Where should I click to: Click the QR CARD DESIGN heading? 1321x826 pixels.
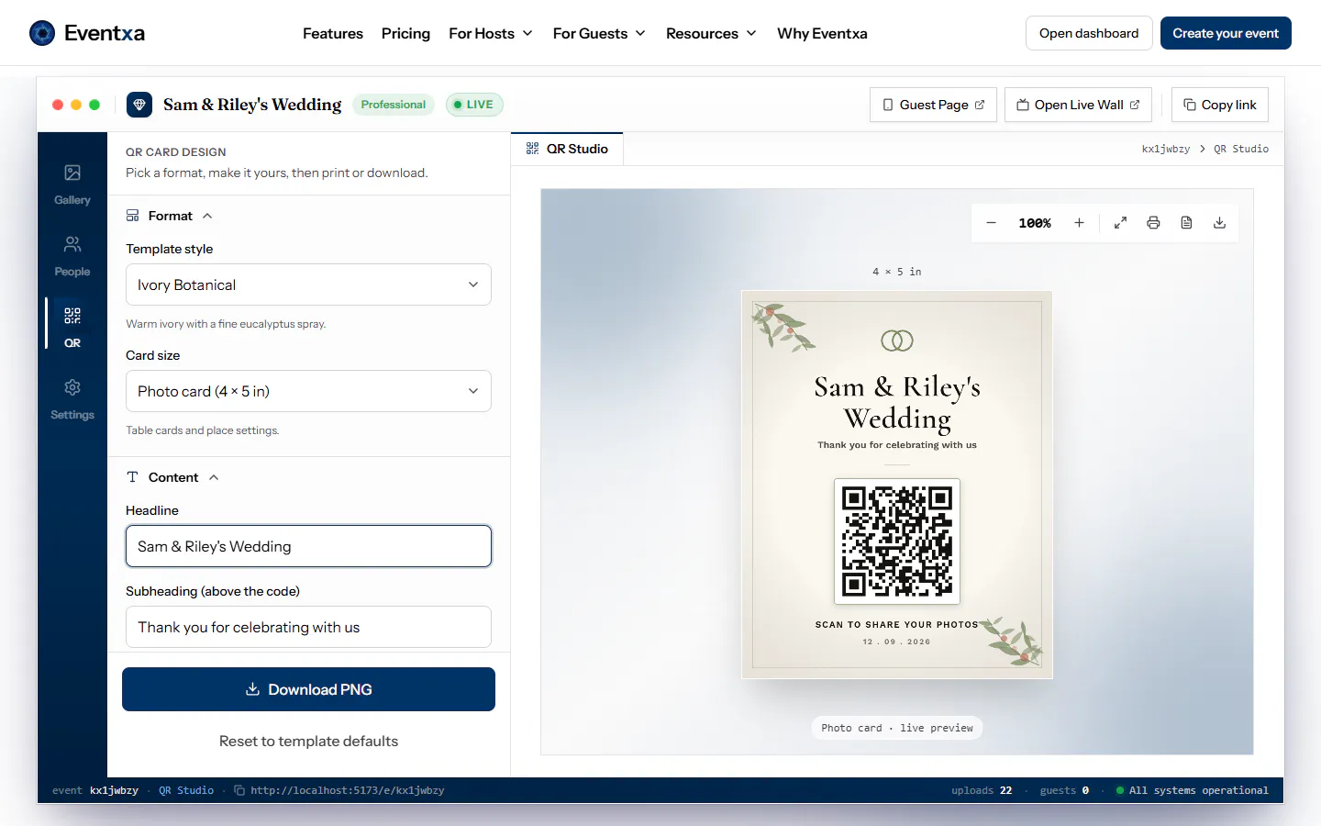[176, 152]
